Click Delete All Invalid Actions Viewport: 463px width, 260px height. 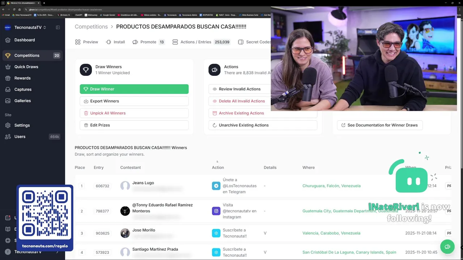[240, 101]
